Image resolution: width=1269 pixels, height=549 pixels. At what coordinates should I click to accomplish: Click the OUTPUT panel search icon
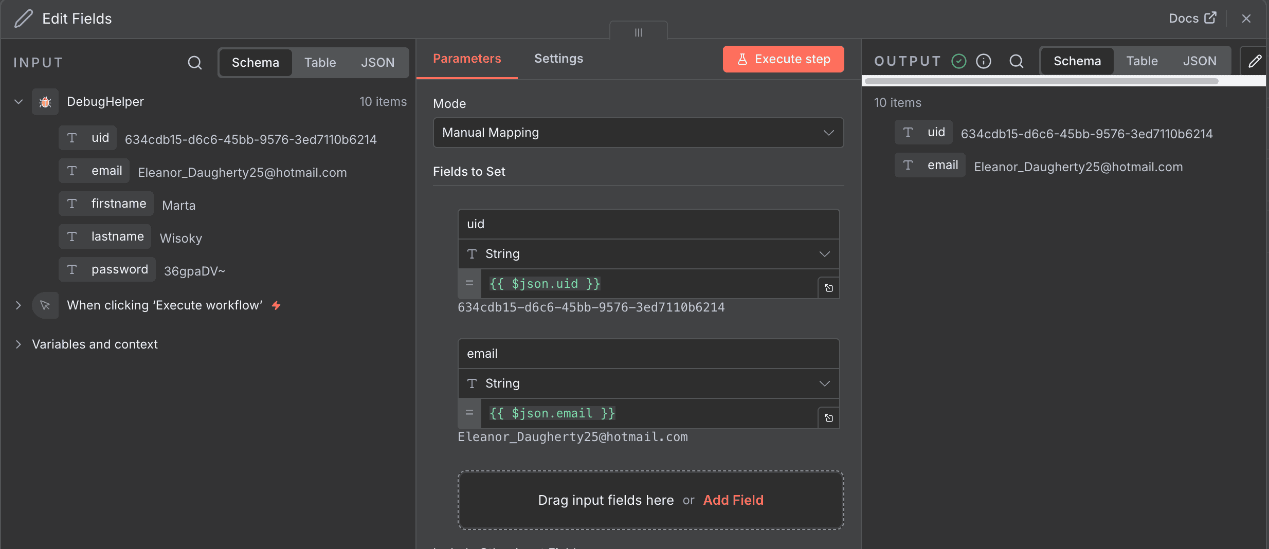point(1016,61)
